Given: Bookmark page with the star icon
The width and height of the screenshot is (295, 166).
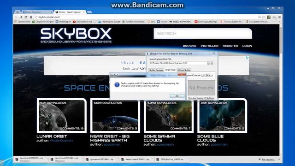Looking at the screenshot, I should coord(263,17).
